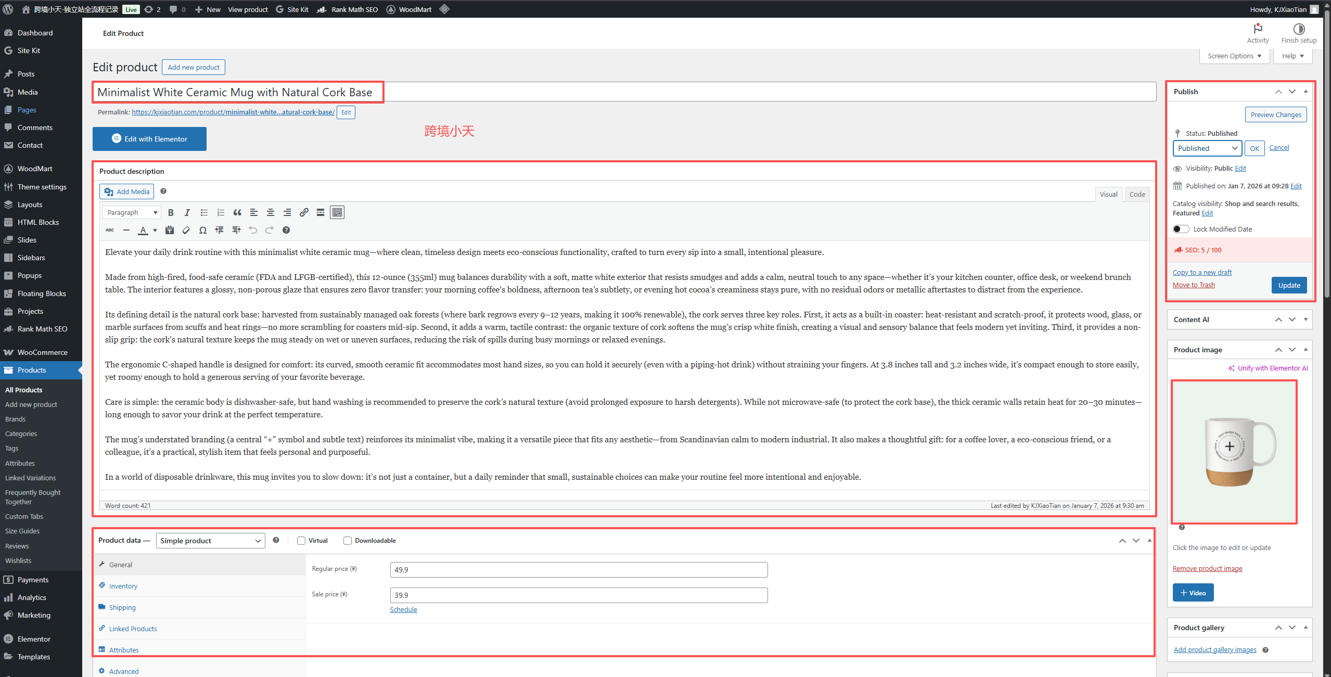Open text color picker arrow

(x=155, y=230)
